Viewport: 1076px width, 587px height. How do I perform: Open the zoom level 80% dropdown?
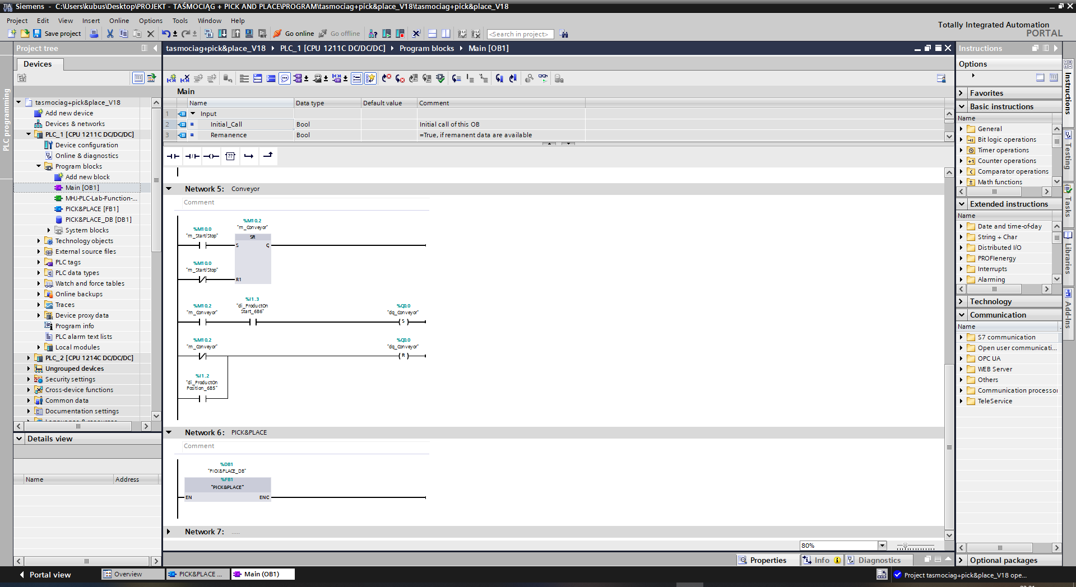882,546
